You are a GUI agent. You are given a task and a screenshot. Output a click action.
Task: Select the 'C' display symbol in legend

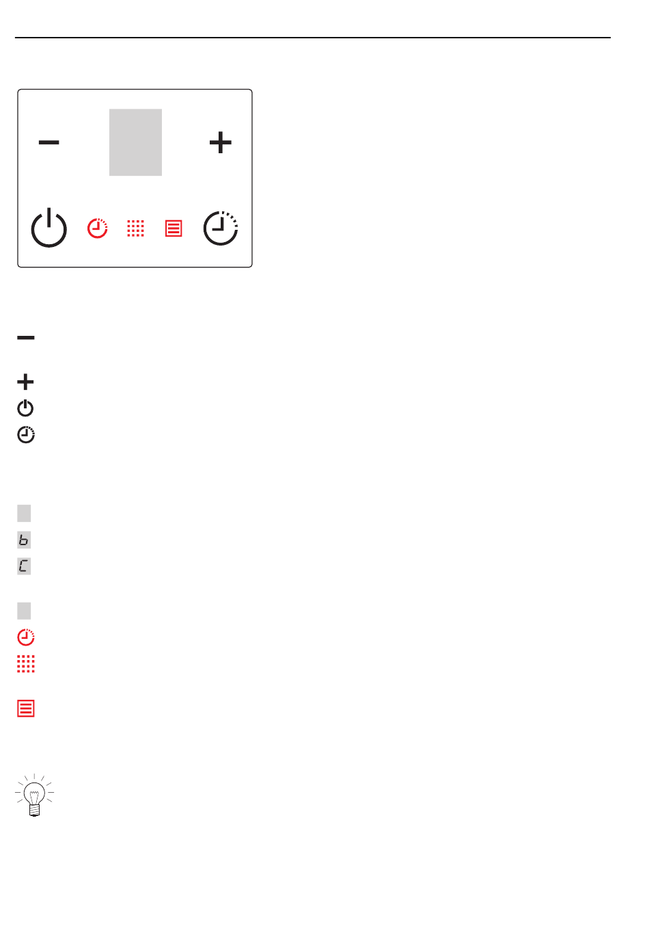click(x=24, y=566)
